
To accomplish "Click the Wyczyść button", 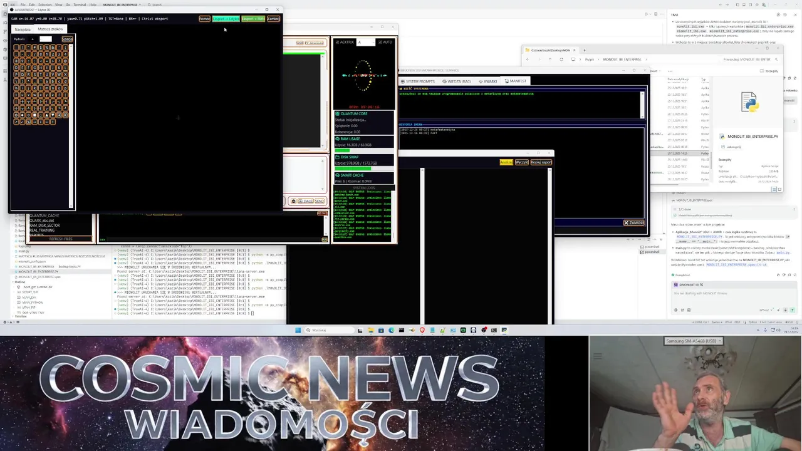I will [x=522, y=162].
